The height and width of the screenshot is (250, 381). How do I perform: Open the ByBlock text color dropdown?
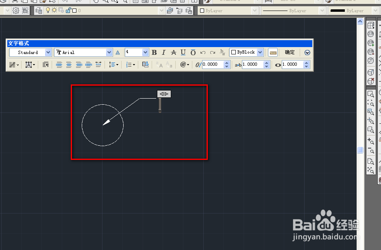260,52
